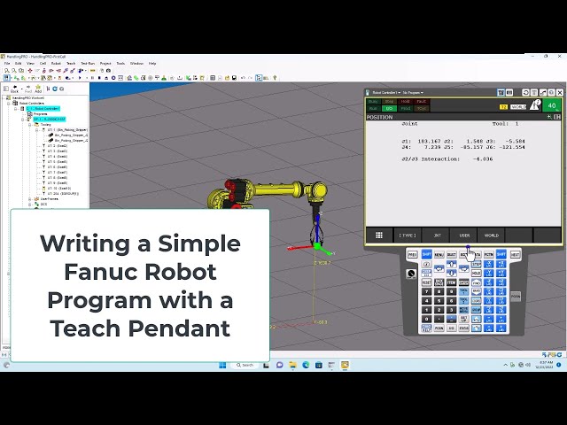The width and height of the screenshot is (567, 425).
Task: Collapse the Robot Controller1 tree node
Action: 16,108
